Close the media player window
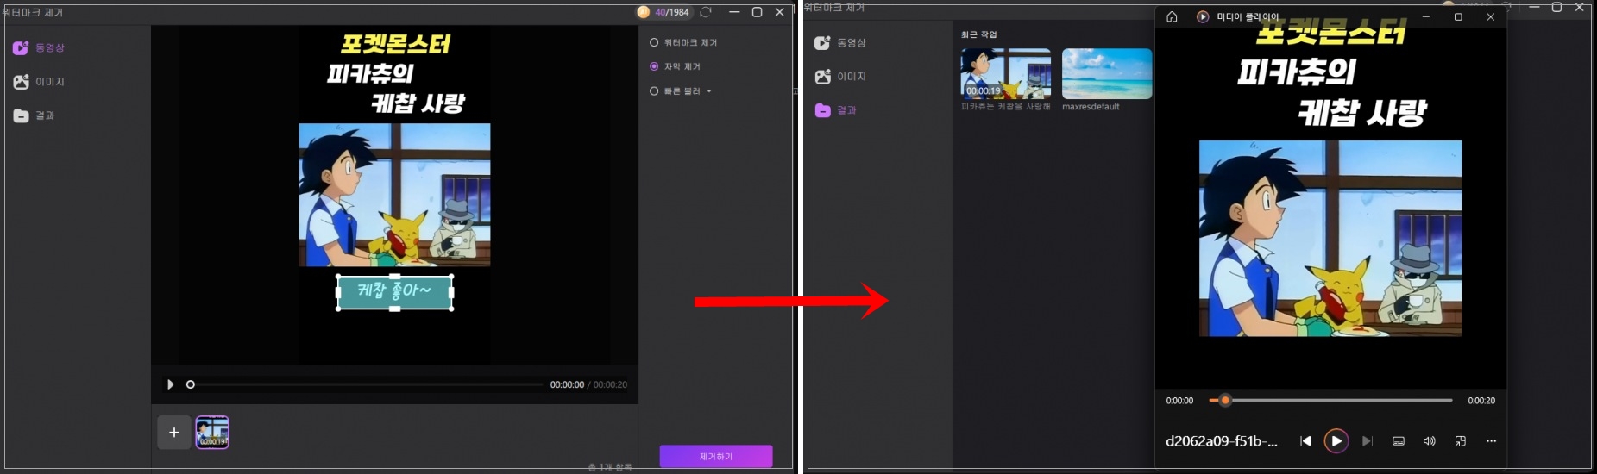1597x474 pixels. pyautogui.click(x=1490, y=17)
